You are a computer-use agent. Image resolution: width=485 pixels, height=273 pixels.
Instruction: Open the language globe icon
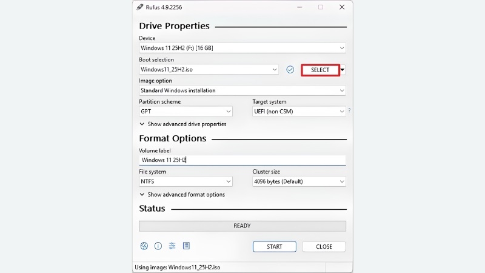[x=144, y=246]
